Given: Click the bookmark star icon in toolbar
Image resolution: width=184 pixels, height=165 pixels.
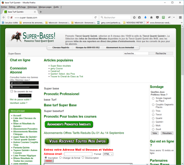Looking at the screenshot, I should [134, 17].
